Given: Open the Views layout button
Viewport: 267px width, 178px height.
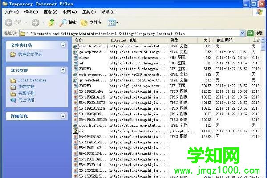Looking at the screenshot, I should (x=112, y=23).
